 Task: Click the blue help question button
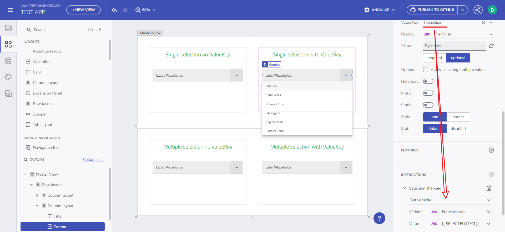tap(379, 218)
